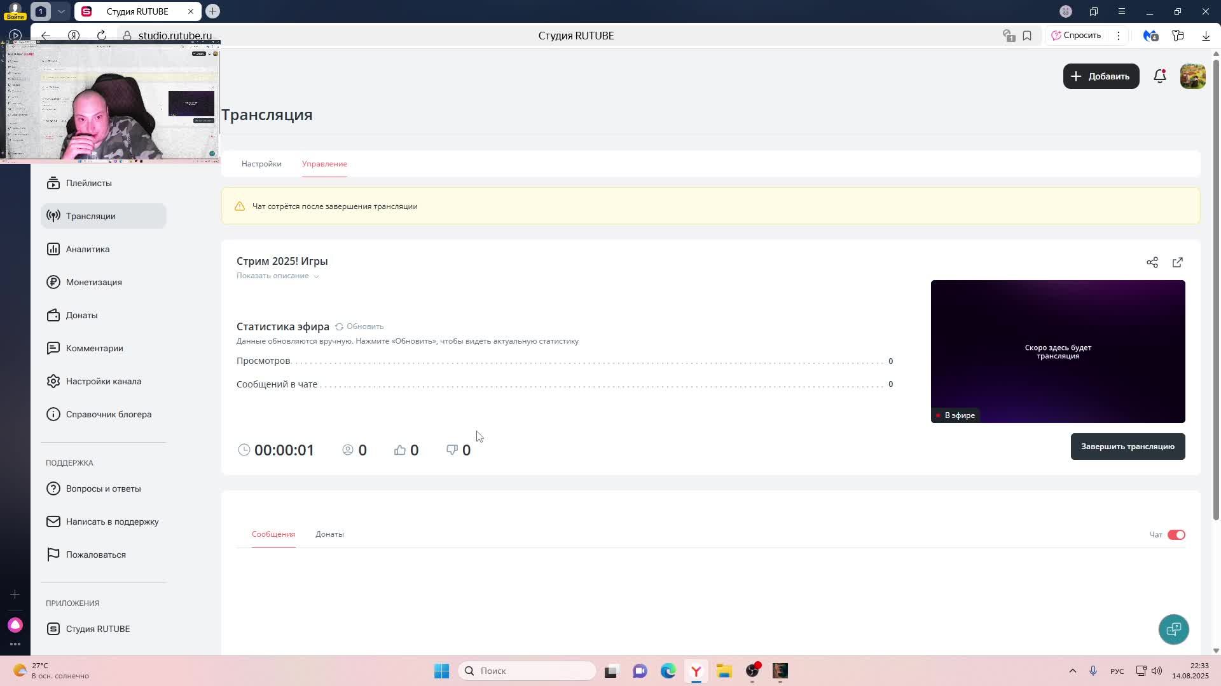This screenshot has width=1221, height=686.
Task: Click the browser bookmark icon
Action: 1027,36
